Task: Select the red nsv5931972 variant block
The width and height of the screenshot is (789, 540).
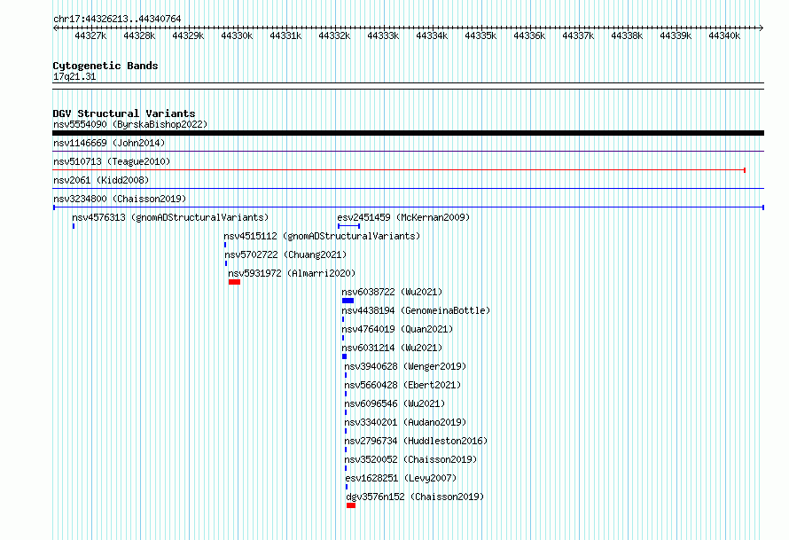Action: [x=235, y=282]
